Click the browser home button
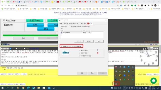 [12, 5]
